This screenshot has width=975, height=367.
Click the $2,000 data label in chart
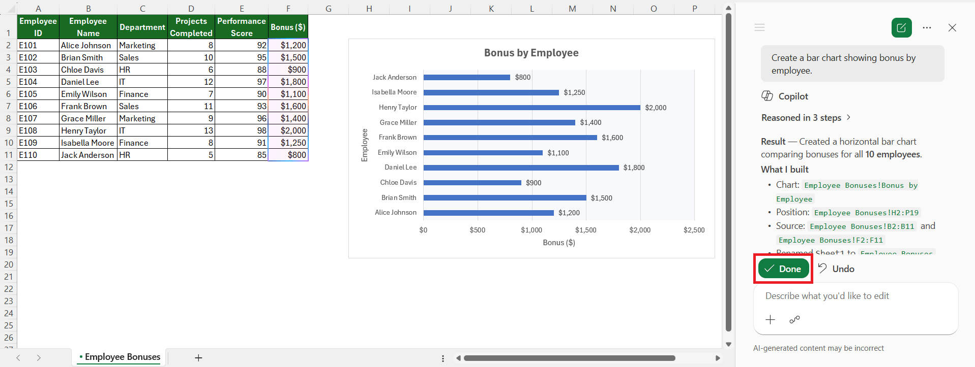pyautogui.click(x=656, y=108)
